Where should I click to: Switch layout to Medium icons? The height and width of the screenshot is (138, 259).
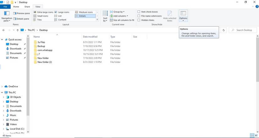(84, 12)
